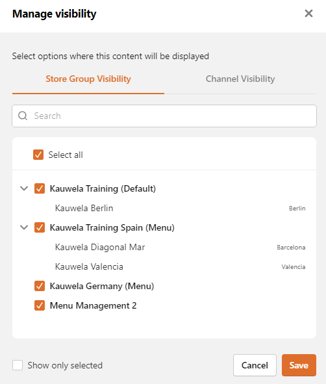
Task: Deselect Kauwela Germany (Menu) checkbox
Action: coord(40,286)
